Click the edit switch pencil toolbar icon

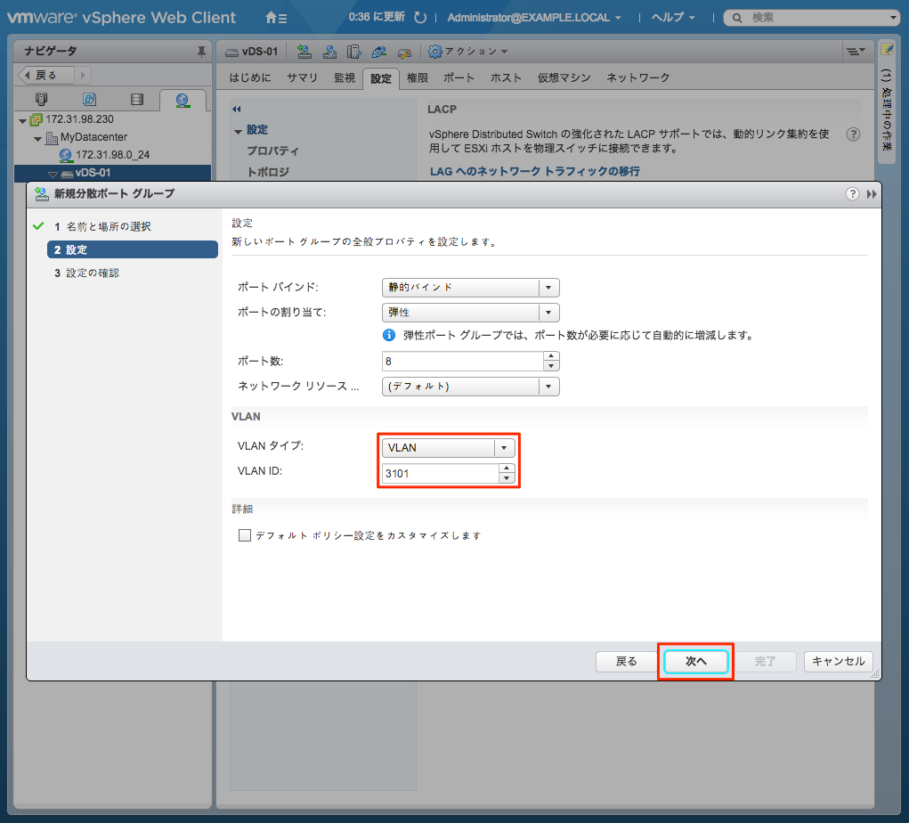405,53
